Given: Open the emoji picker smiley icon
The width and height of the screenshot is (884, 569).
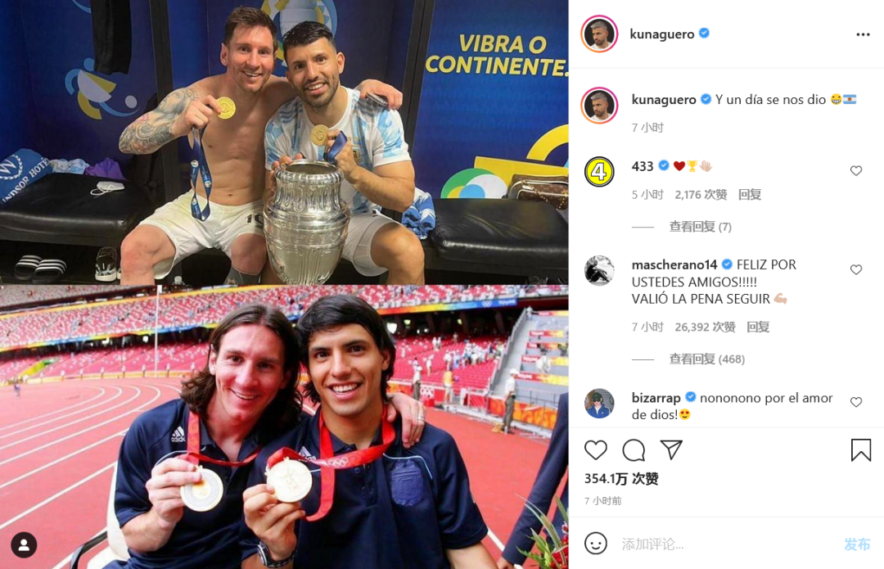Looking at the screenshot, I should coord(595,544).
